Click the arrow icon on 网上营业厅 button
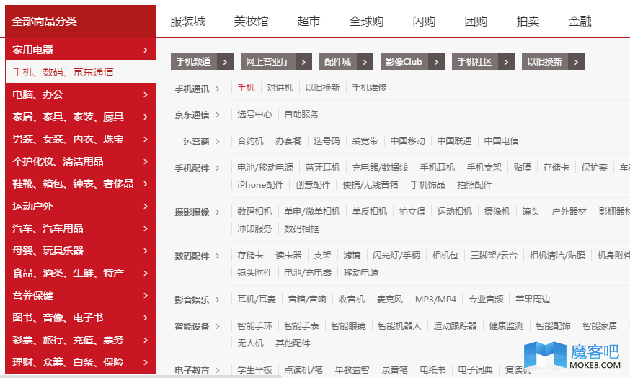Screen dimensions: 630x378 (x=303, y=62)
